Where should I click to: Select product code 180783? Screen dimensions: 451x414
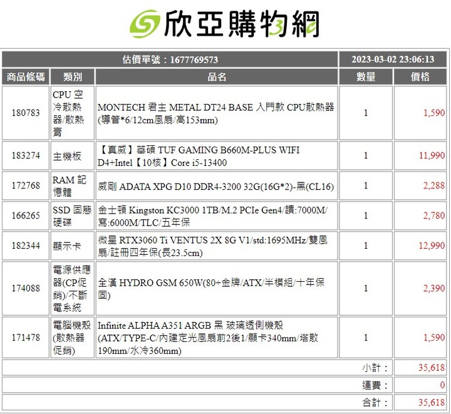(x=26, y=113)
